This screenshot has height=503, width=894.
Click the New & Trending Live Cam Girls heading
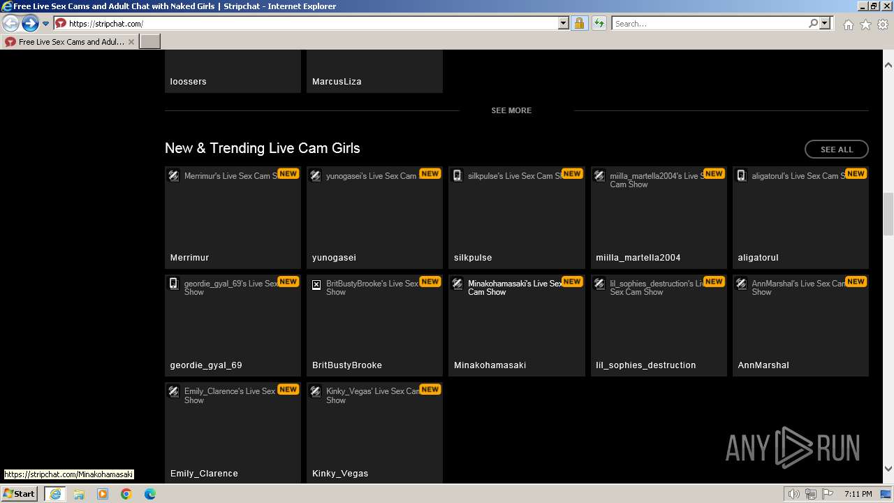(263, 148)
